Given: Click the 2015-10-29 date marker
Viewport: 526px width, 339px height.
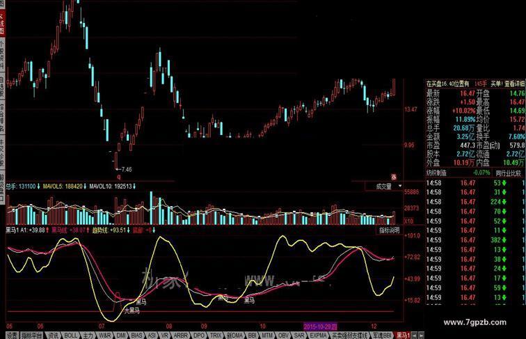Looking at the screenshot, I should pyautogui.click(x=320, y=326).
